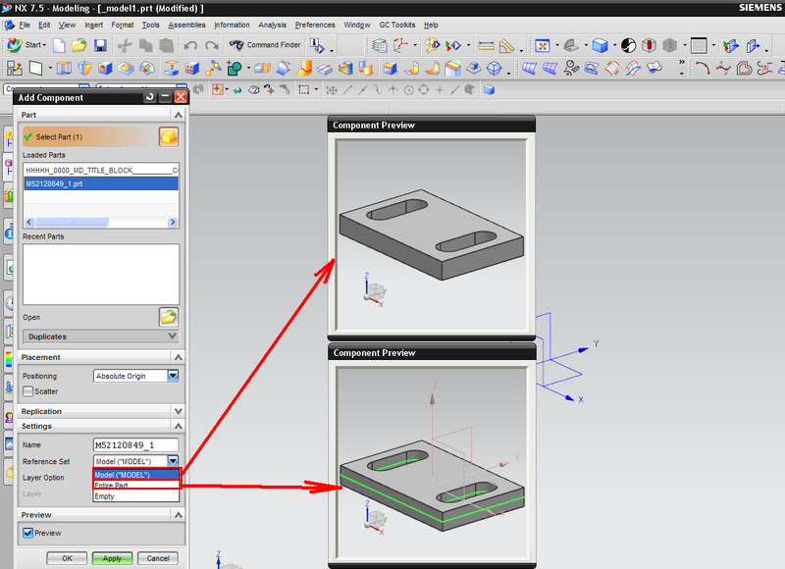
Task: Click the New file icon
Action: pyautogui.click(x=59, y=45)
